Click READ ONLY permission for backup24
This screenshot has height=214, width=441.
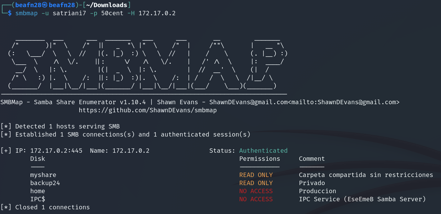256,183
